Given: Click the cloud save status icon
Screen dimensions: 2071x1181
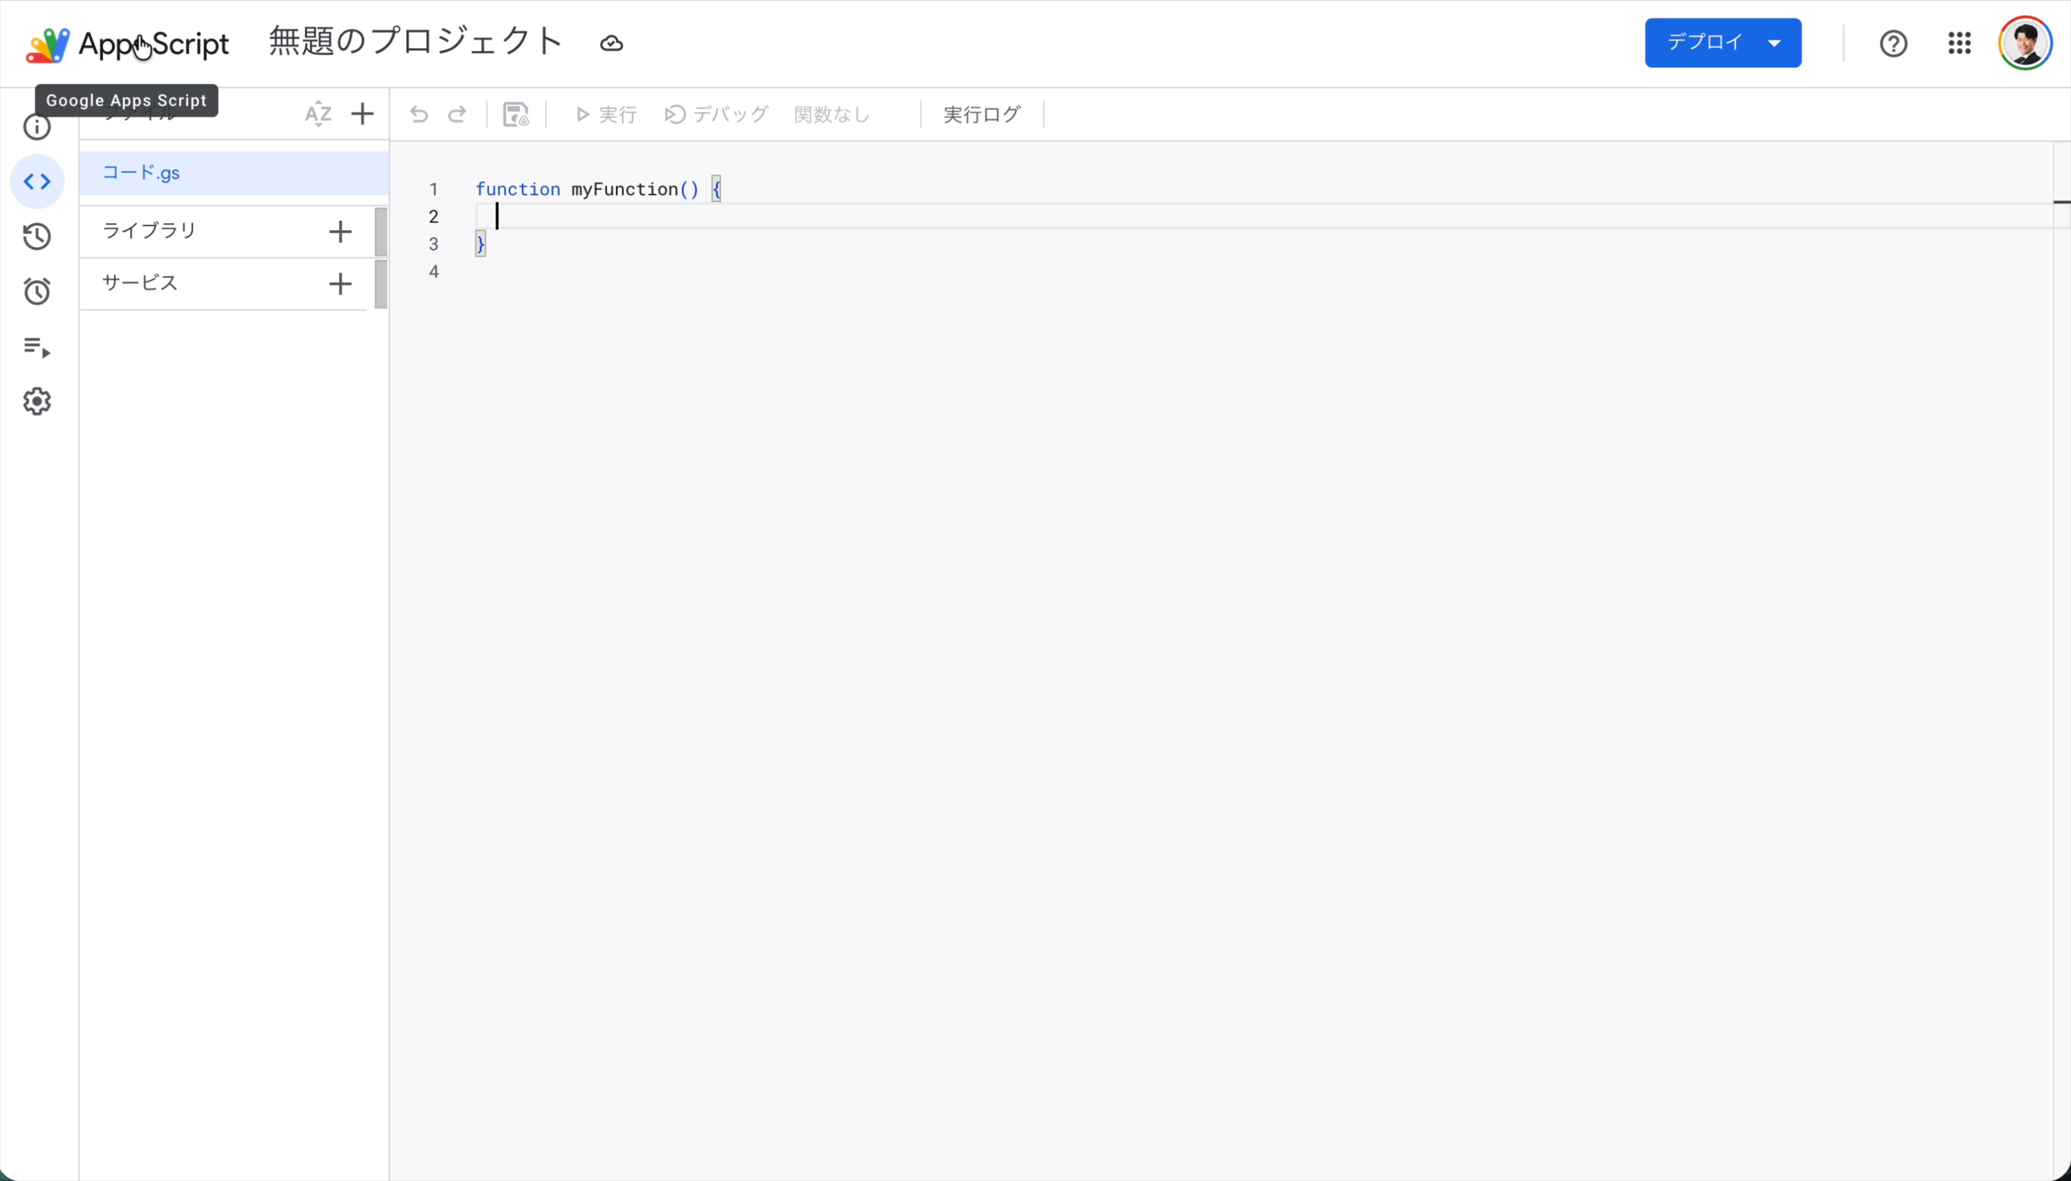Looking at the screenshot, I should (x=610, y=43).
